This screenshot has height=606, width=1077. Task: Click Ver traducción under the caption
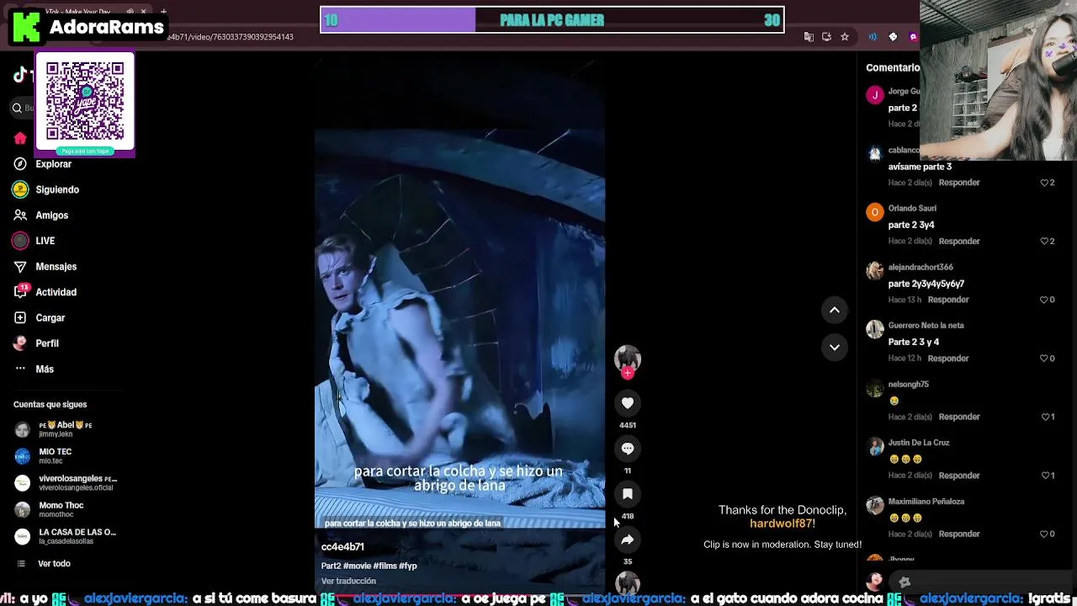click(x=348, y=581)
